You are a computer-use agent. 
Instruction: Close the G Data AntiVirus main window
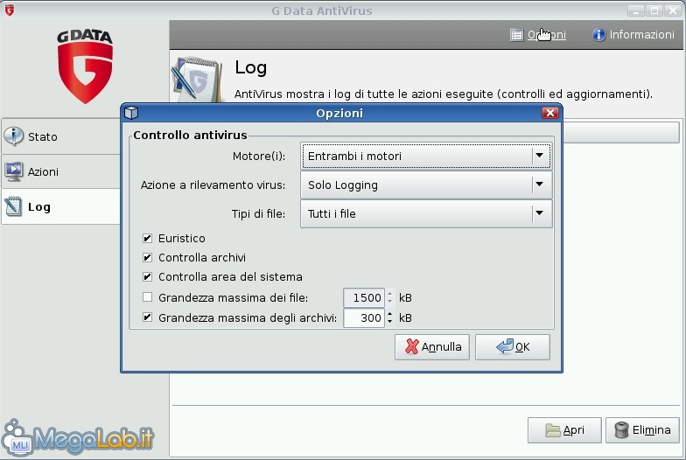(673, 10)
